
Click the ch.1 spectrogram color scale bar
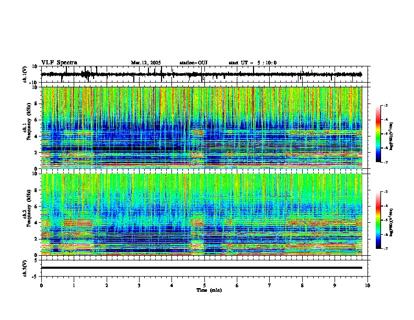tap(378, 134)
